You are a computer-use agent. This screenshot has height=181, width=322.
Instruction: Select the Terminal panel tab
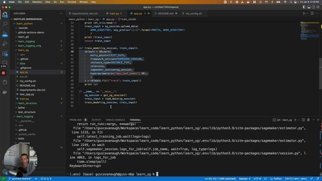pos(135,120)
